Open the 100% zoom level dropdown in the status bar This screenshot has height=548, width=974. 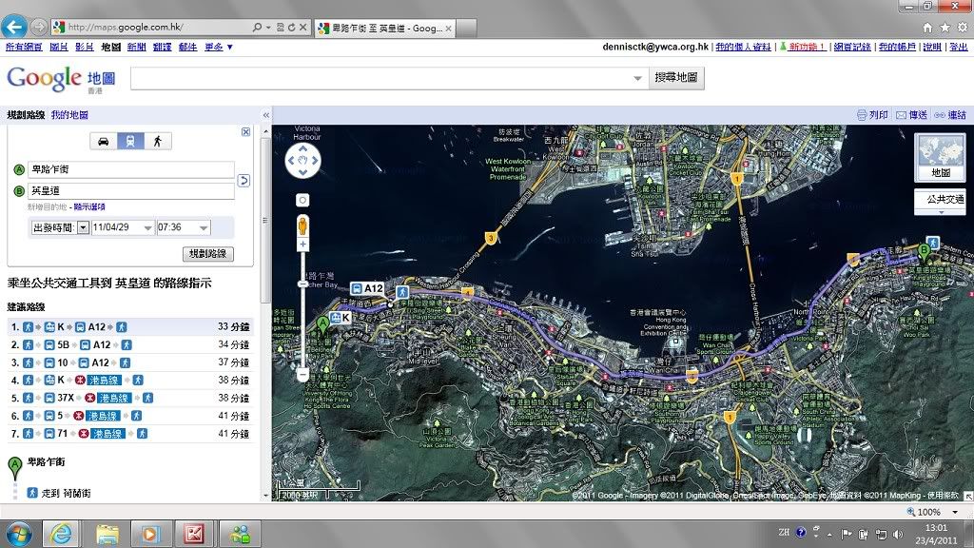click(955, 512)
